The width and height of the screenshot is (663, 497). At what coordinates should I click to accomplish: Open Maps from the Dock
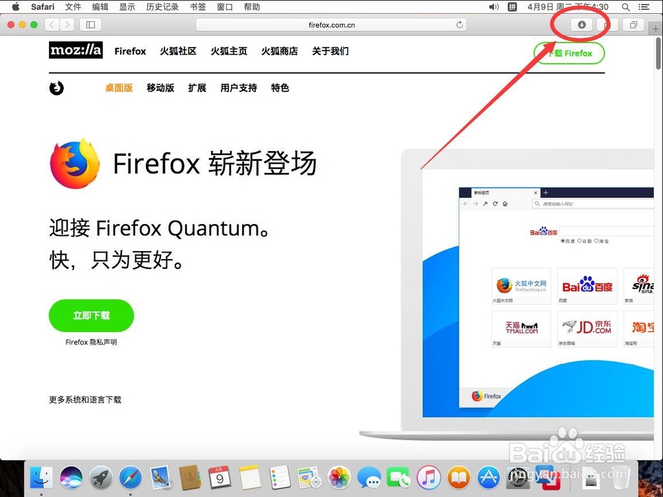pyautogui.click(x=309, y=478)
